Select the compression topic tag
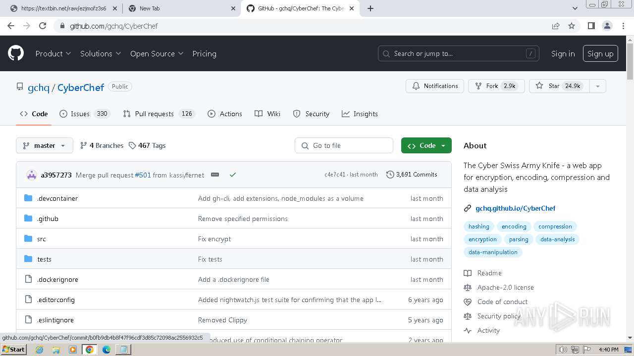Screen dimensions: 634x356 (555, 226)
